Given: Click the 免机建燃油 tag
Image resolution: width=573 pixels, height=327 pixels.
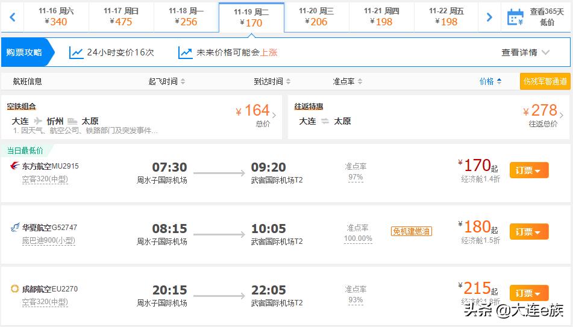Looking at the screenshot, I should coord(412,231).
